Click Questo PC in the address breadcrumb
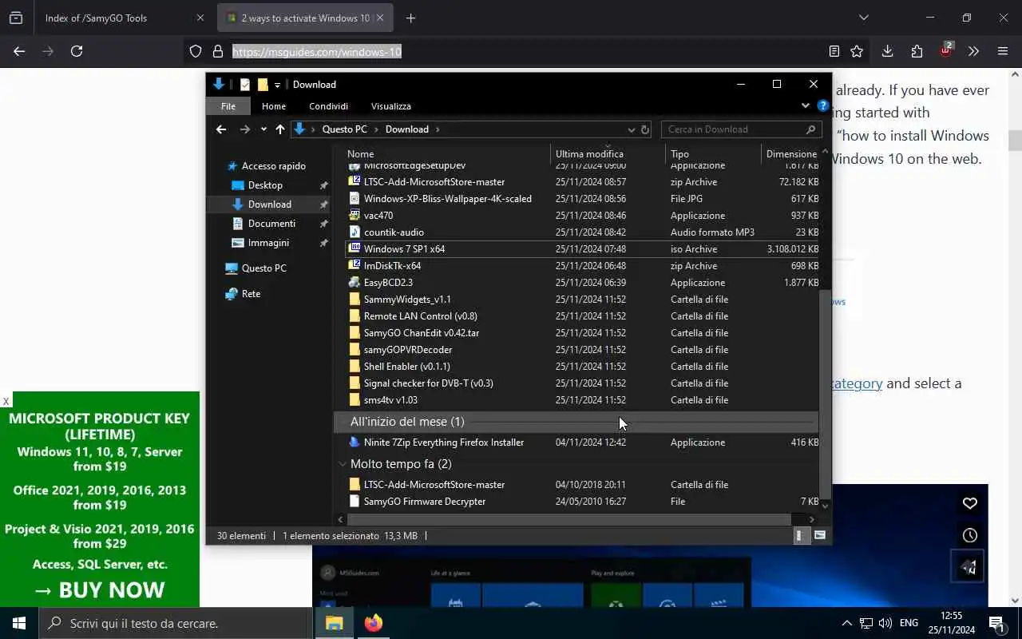The width and height of the screenshot is (1022, 639). click(344, 129)
